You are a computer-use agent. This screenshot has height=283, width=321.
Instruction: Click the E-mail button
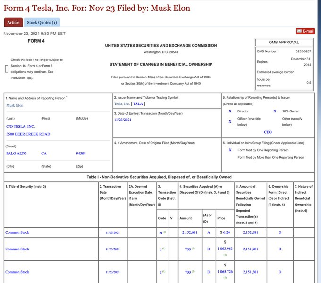[305, 31]
